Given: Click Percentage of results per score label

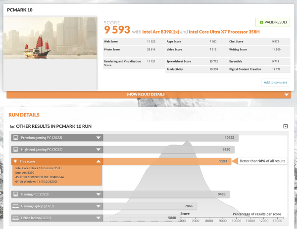Looking at the screenshot, I should [257, 214].
